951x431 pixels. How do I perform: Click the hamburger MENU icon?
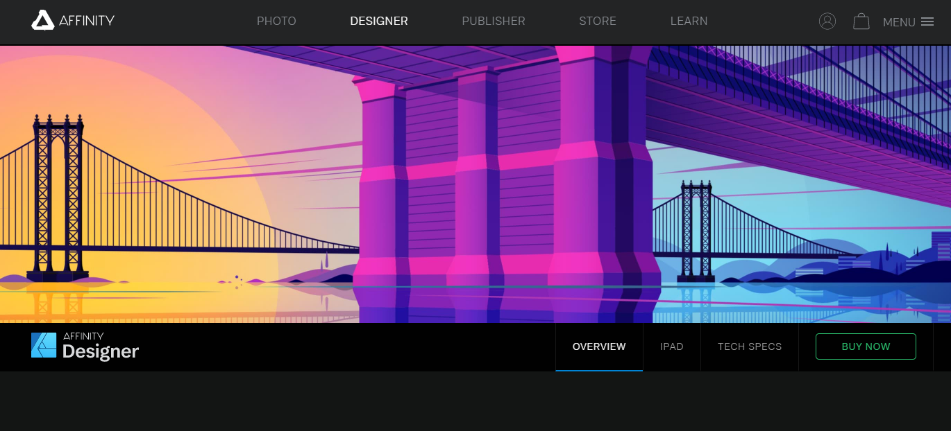click(927, 21)
